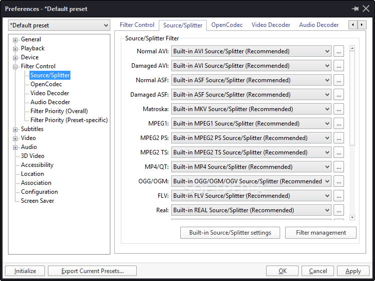Open the OGG/OGM filter dropdown

point(251,181)
